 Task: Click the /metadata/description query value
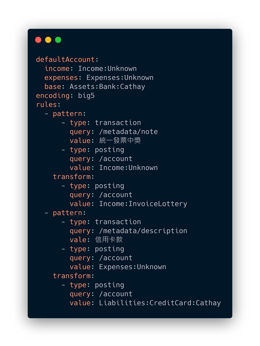tap(143, 231)
